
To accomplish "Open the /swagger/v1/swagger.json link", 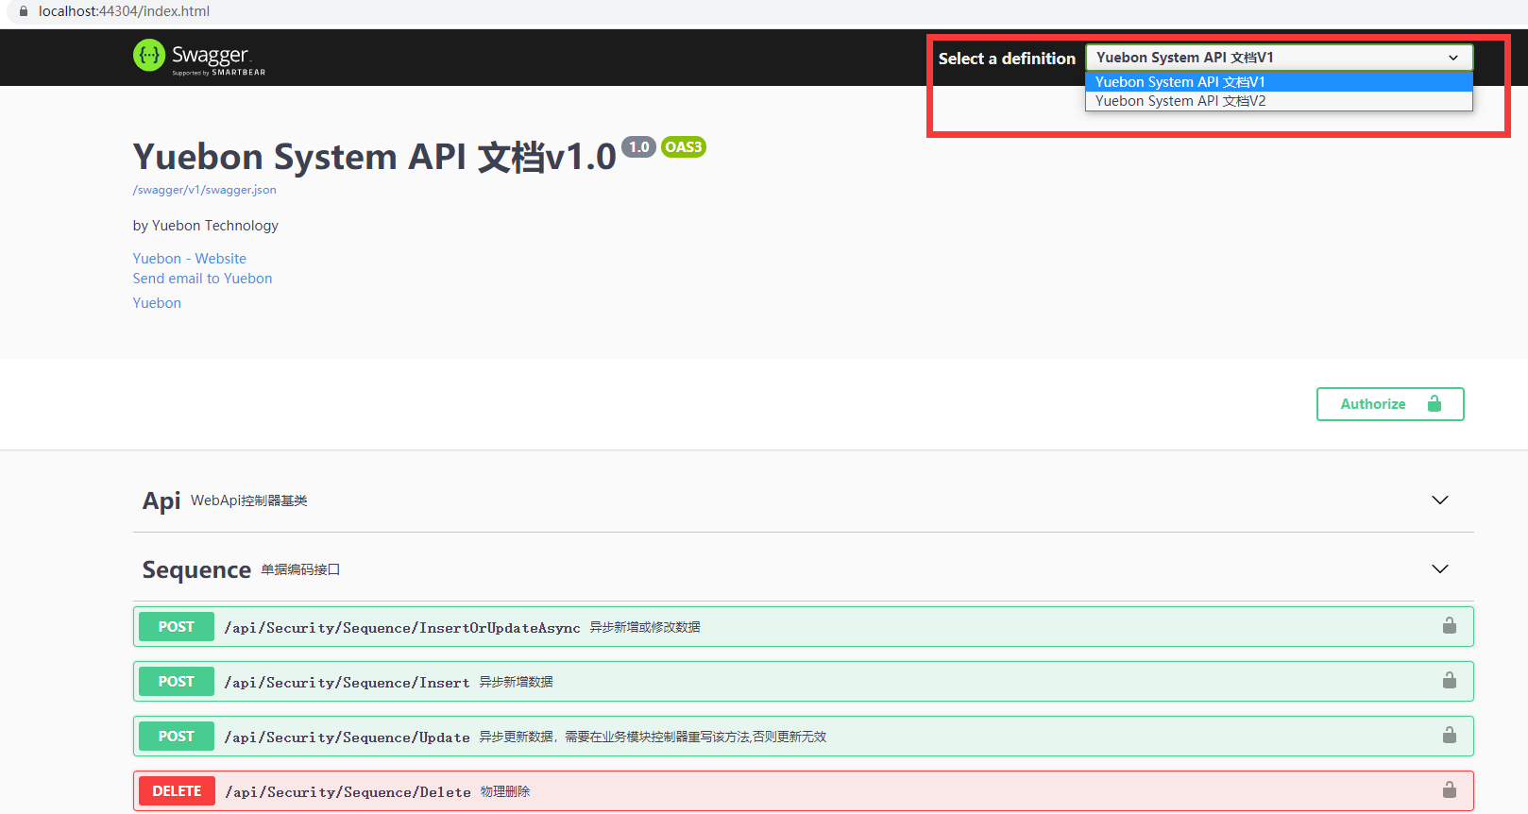I will coord(205,190).
